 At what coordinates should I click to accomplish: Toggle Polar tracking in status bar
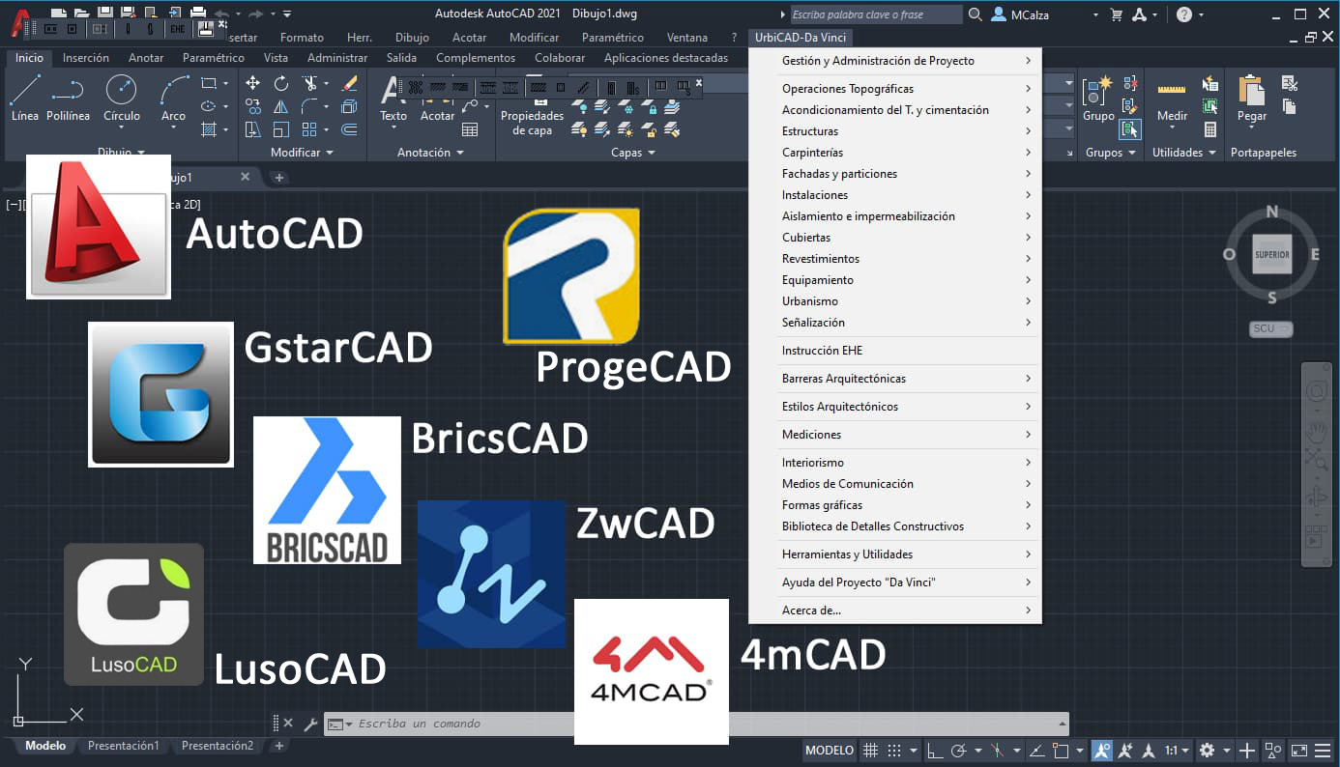click(x=958, y=751)
